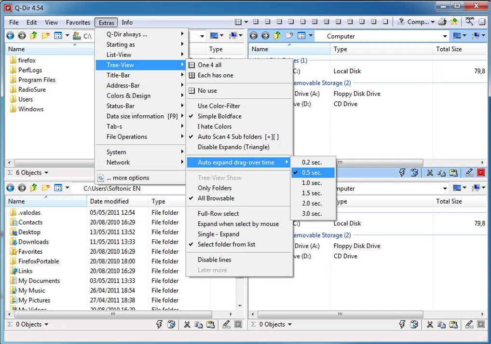Open the Status-Bar submenu
Screen dimensions: 491x344
[x=140, y=106]
